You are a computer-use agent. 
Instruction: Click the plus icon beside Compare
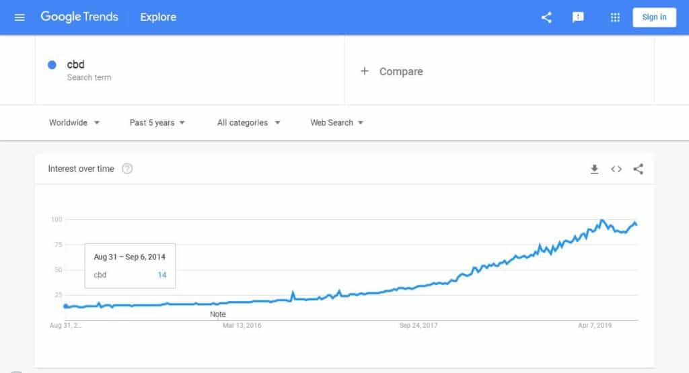click(x=364, y=71)
